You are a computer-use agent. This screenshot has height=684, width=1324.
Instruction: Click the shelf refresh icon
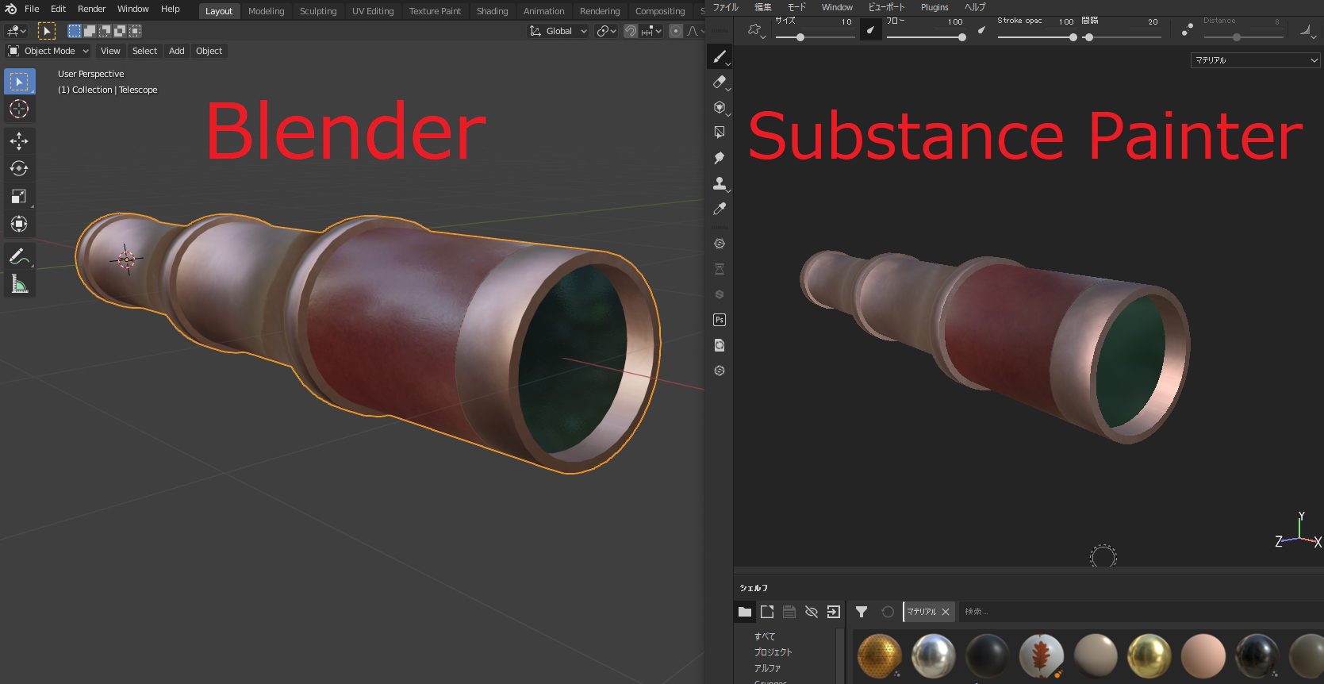tap(888, 612)
